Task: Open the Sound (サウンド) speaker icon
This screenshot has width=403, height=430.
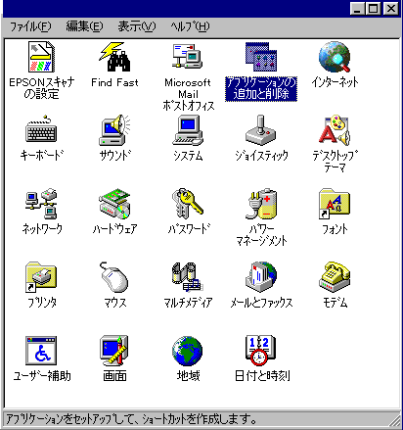Action: [114, 130]
